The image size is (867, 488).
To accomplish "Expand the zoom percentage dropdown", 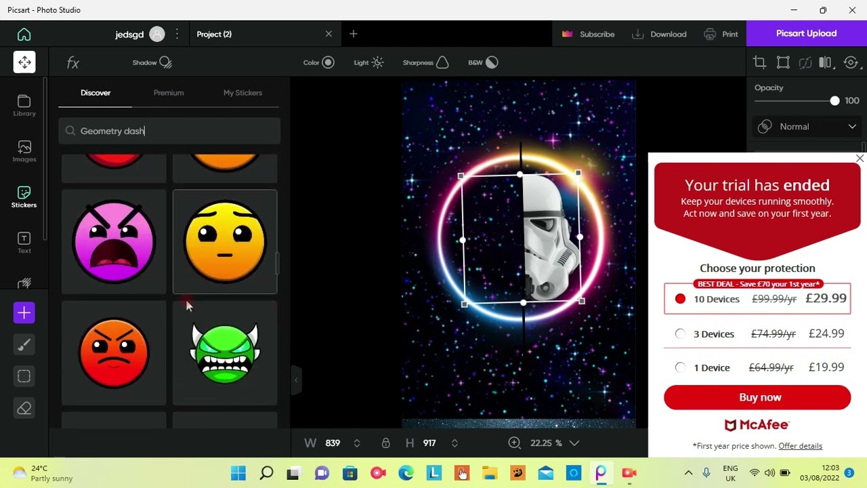I will tap(574, 443).
